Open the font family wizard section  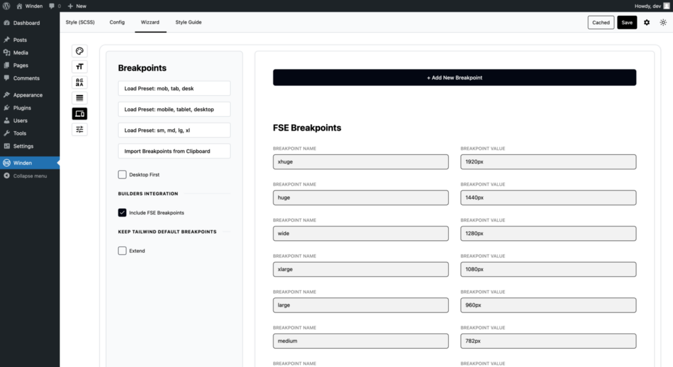pyautogui.click(x=80, y=82)
